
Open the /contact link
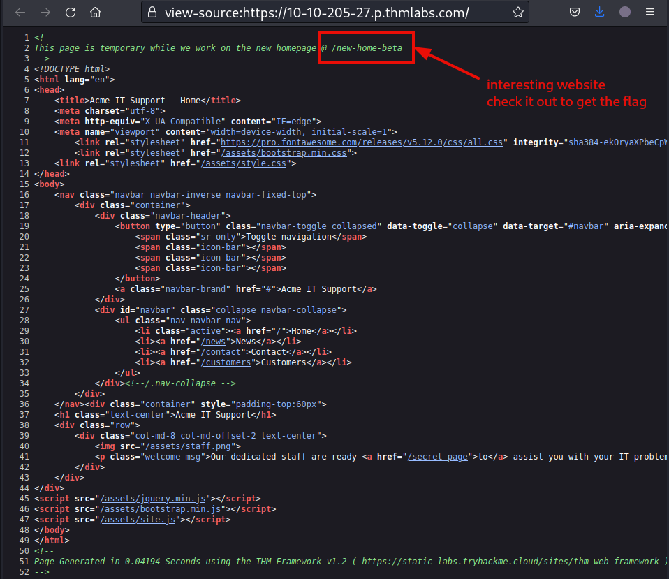(221, 351)
